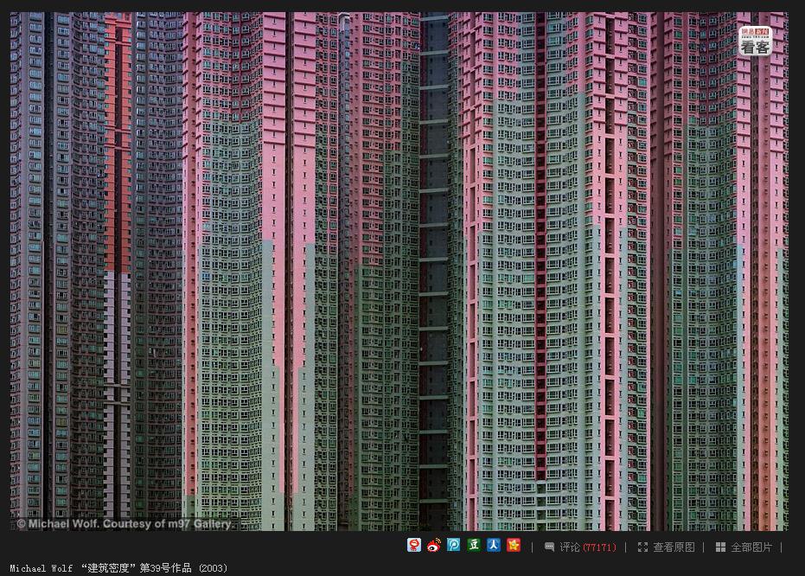Share the photo to Qzone star icon

[514, 545]
